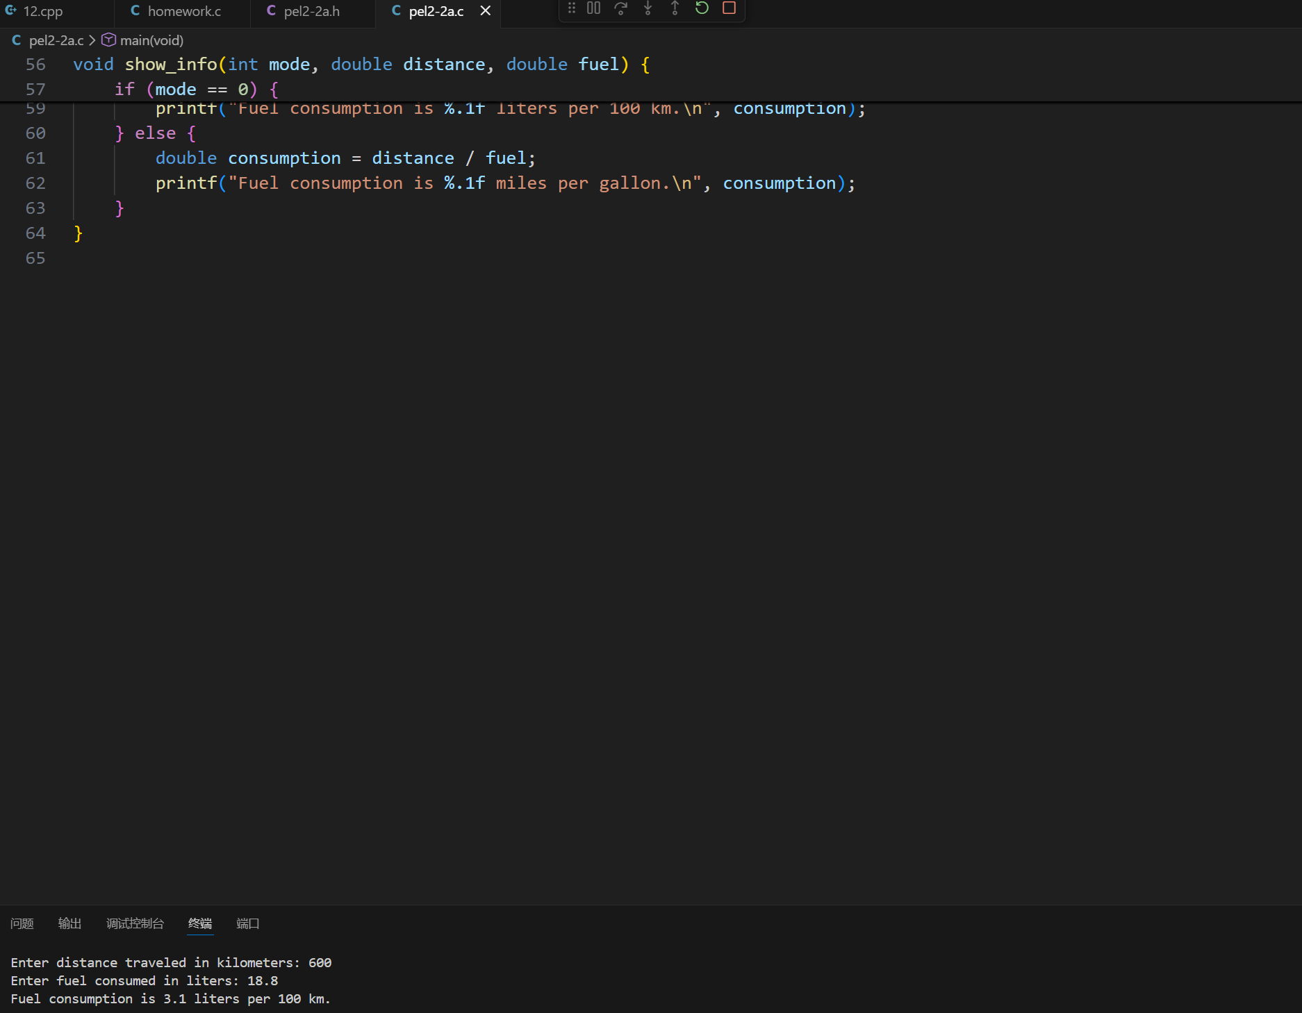Click sticky header line 'void show_info'
1302x1013 pixels.
coord(361,65)
